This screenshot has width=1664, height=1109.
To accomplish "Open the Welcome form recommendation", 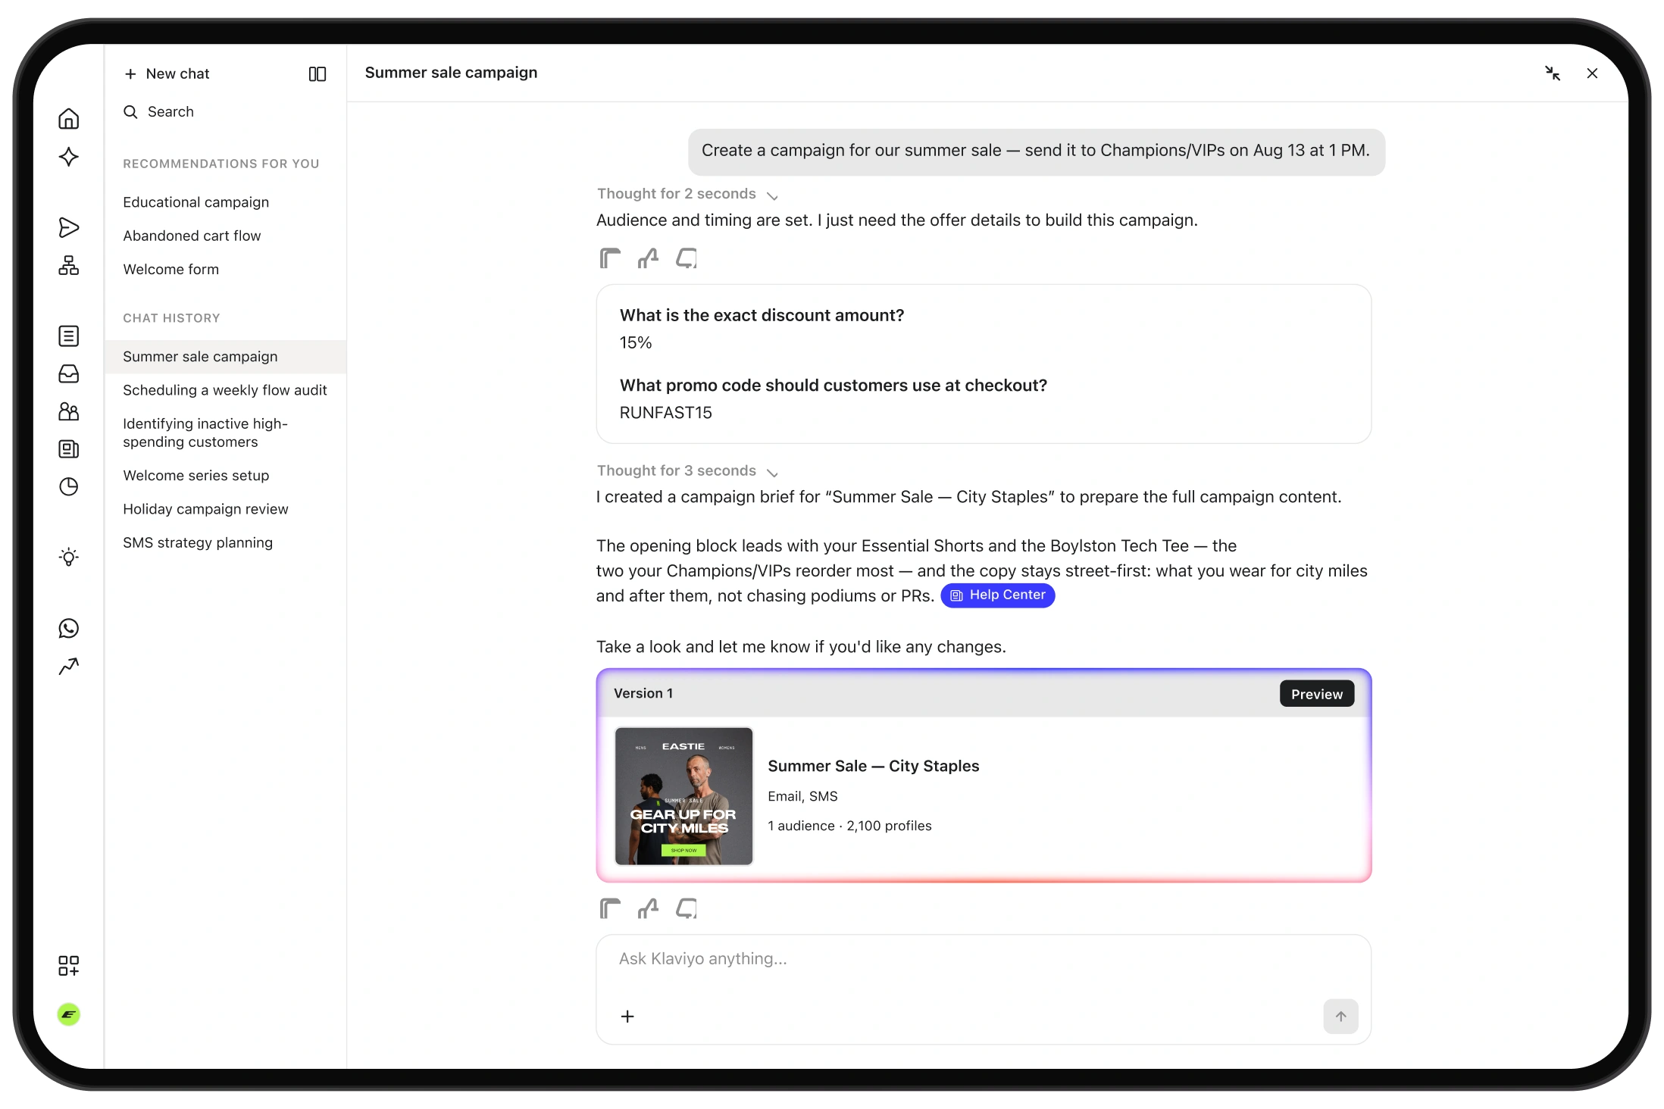I will [x=171, y=269].
